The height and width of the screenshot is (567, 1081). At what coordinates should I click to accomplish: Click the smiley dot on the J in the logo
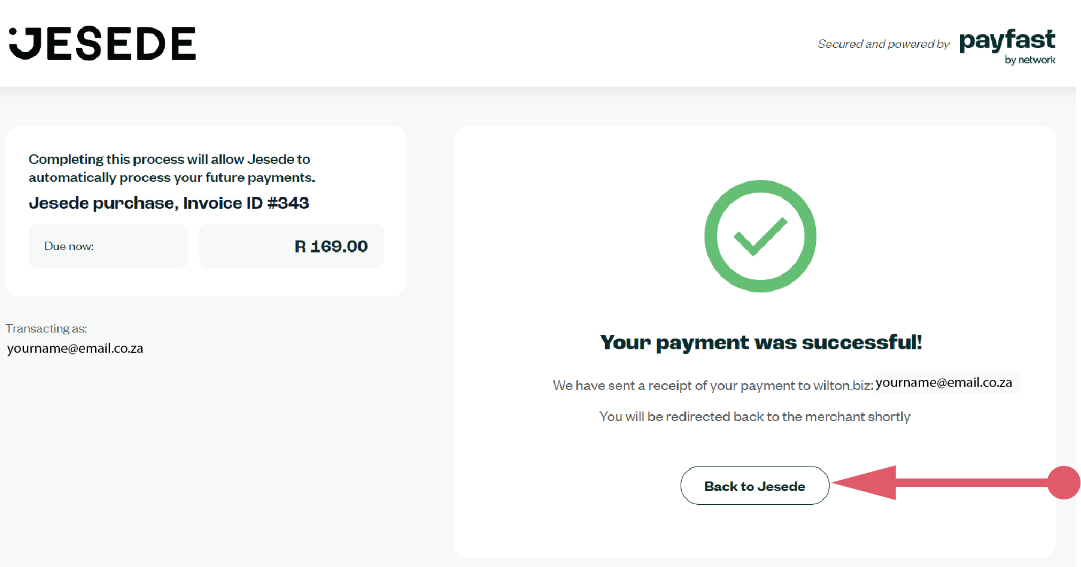(13, 32)
